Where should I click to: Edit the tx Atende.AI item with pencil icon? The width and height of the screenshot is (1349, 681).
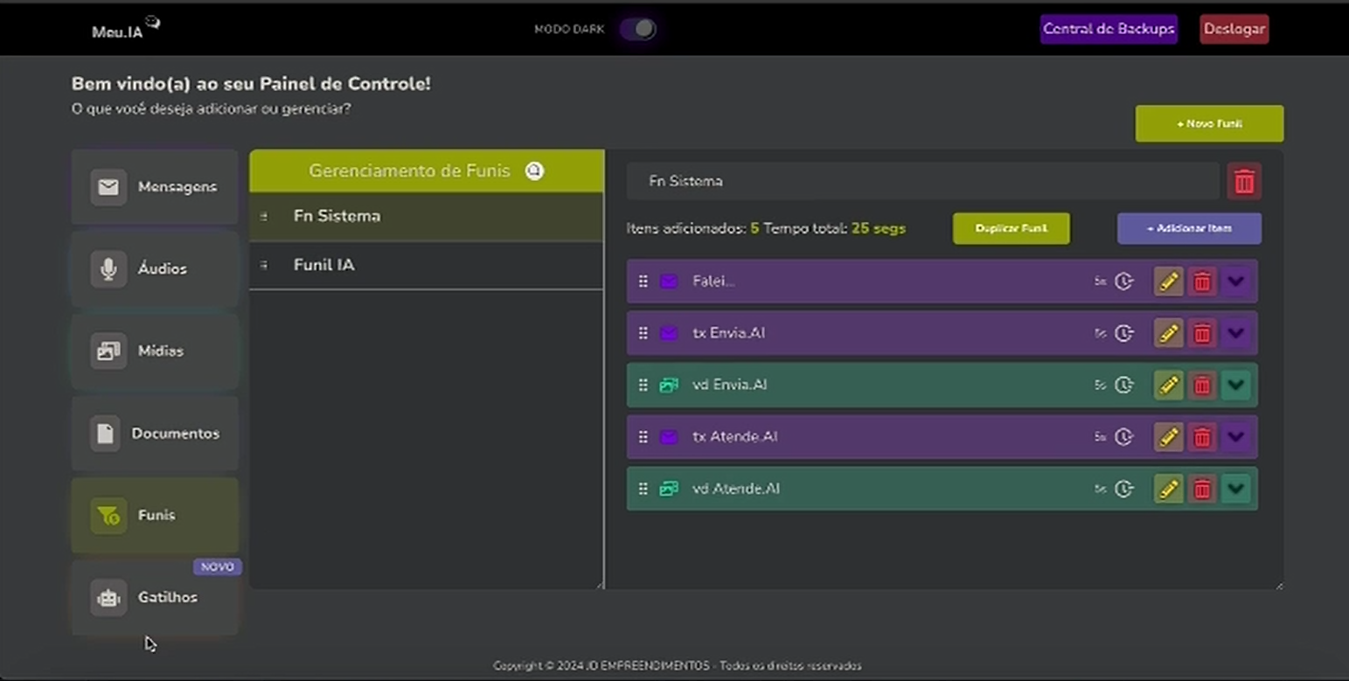1168,437
